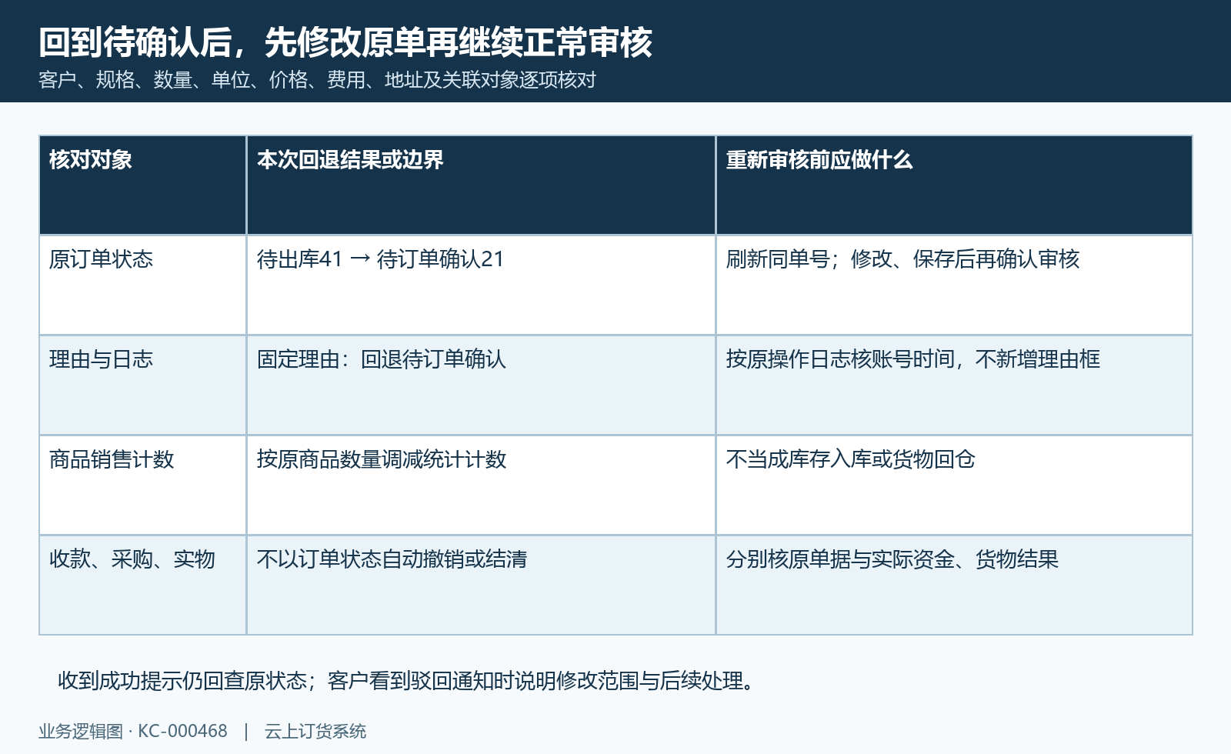Click the cell 分别核原单据与实际资金、货物结果
Viewport: 1231px width, 754px height.
(954, 586)
